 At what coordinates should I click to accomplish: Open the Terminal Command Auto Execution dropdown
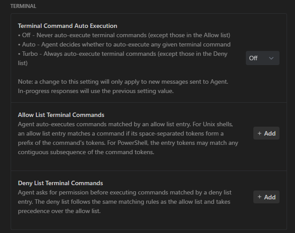coord(262,58)
